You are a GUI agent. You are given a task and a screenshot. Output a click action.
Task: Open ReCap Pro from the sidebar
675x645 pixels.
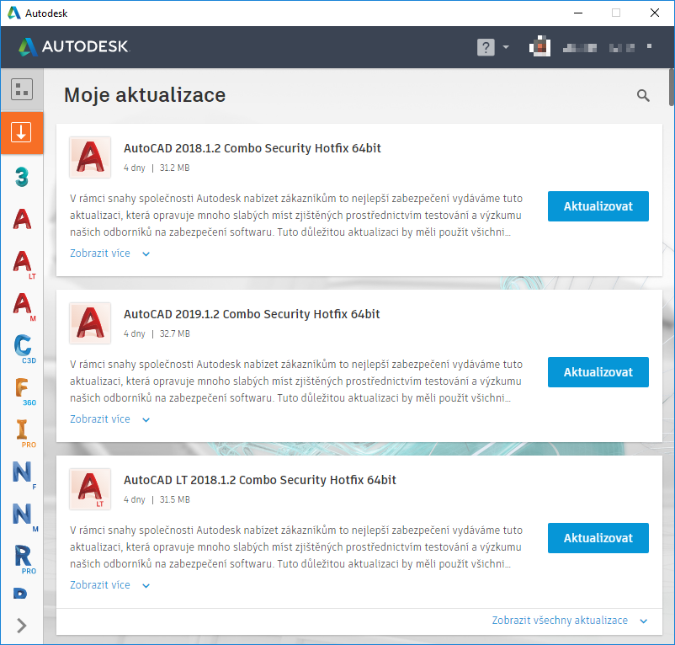coord(23,557)
